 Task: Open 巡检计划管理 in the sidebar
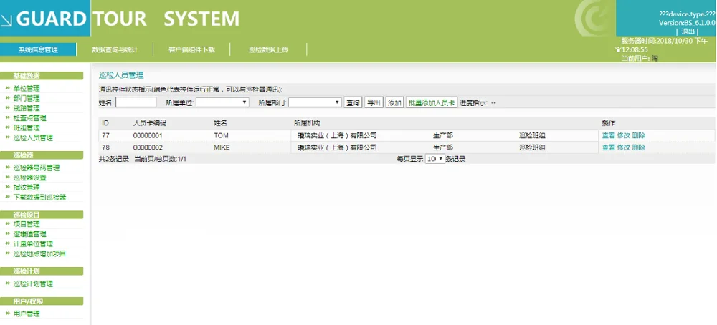pyautogui.click(x=33, y=284)
